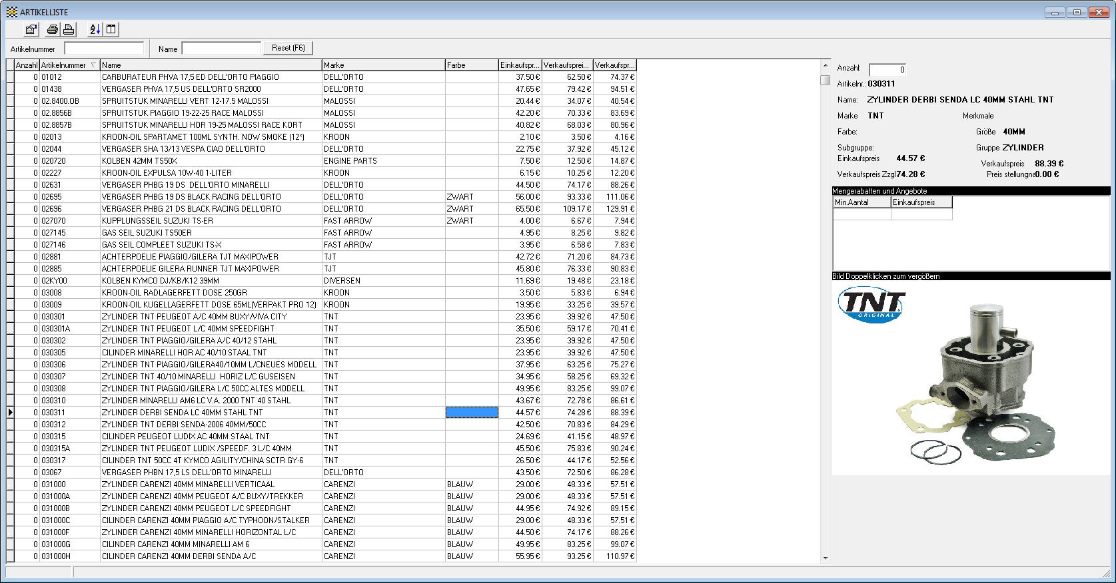Image resolution: width=1116 pixels, height=583 pixels.
Task: Click the row selector box for 01012
Action: [10, 77]
